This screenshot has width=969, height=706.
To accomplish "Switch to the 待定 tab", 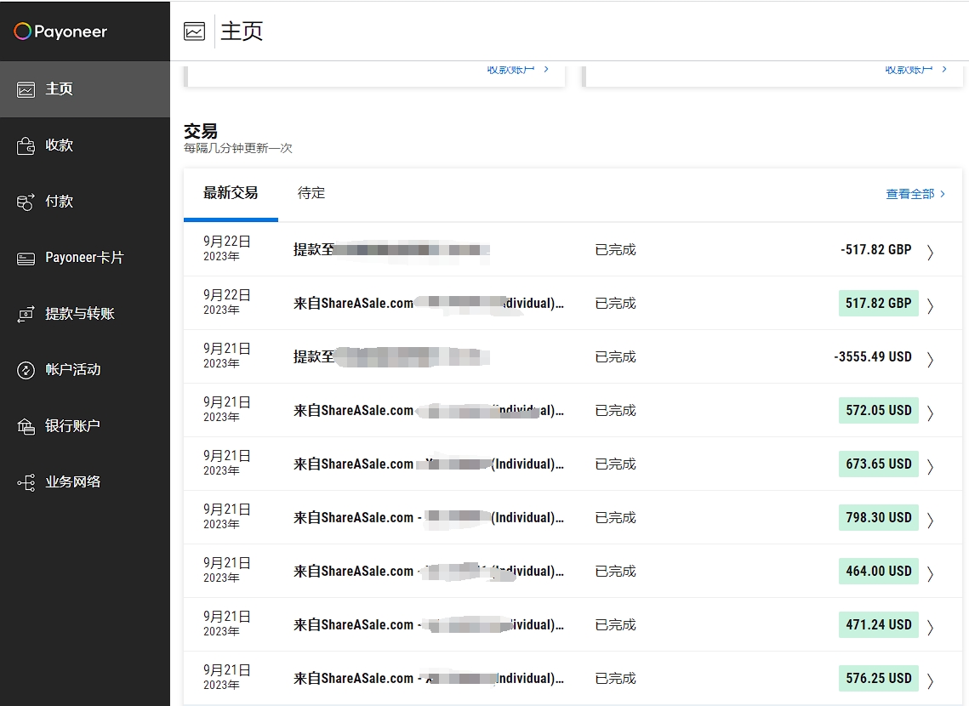I will click(x=311, y=193).
